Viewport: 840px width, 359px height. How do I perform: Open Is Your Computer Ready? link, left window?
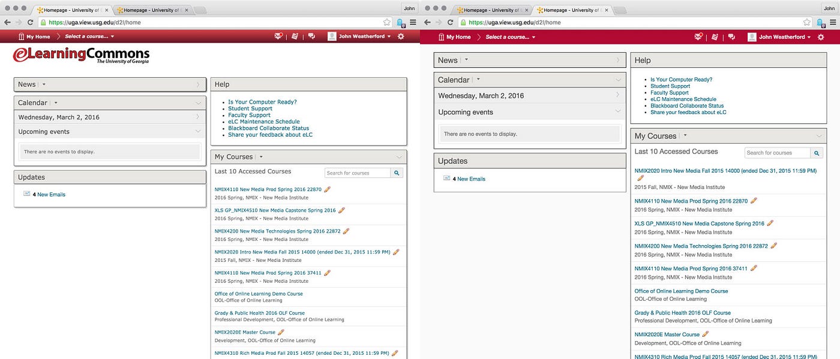click(x=262, y=102)
